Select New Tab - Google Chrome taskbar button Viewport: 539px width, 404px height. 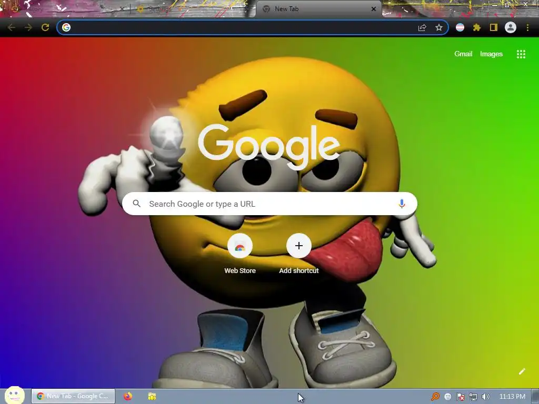(x=73, y=396)
